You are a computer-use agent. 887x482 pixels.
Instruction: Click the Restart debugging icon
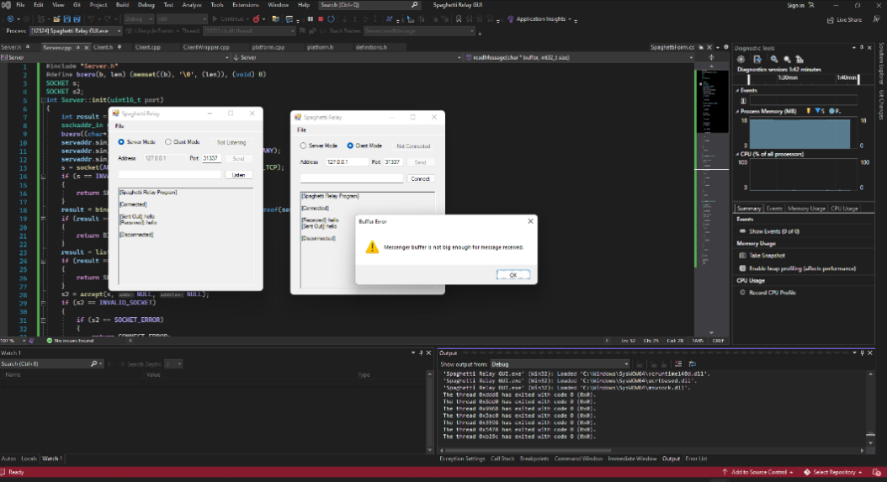click(x=332, y=19)
